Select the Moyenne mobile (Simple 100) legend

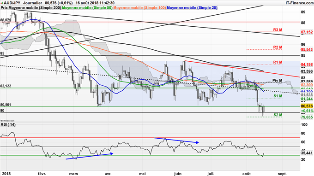(140, 7)
